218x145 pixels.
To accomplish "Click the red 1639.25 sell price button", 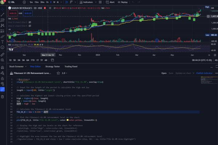I will tap(13, 13).
